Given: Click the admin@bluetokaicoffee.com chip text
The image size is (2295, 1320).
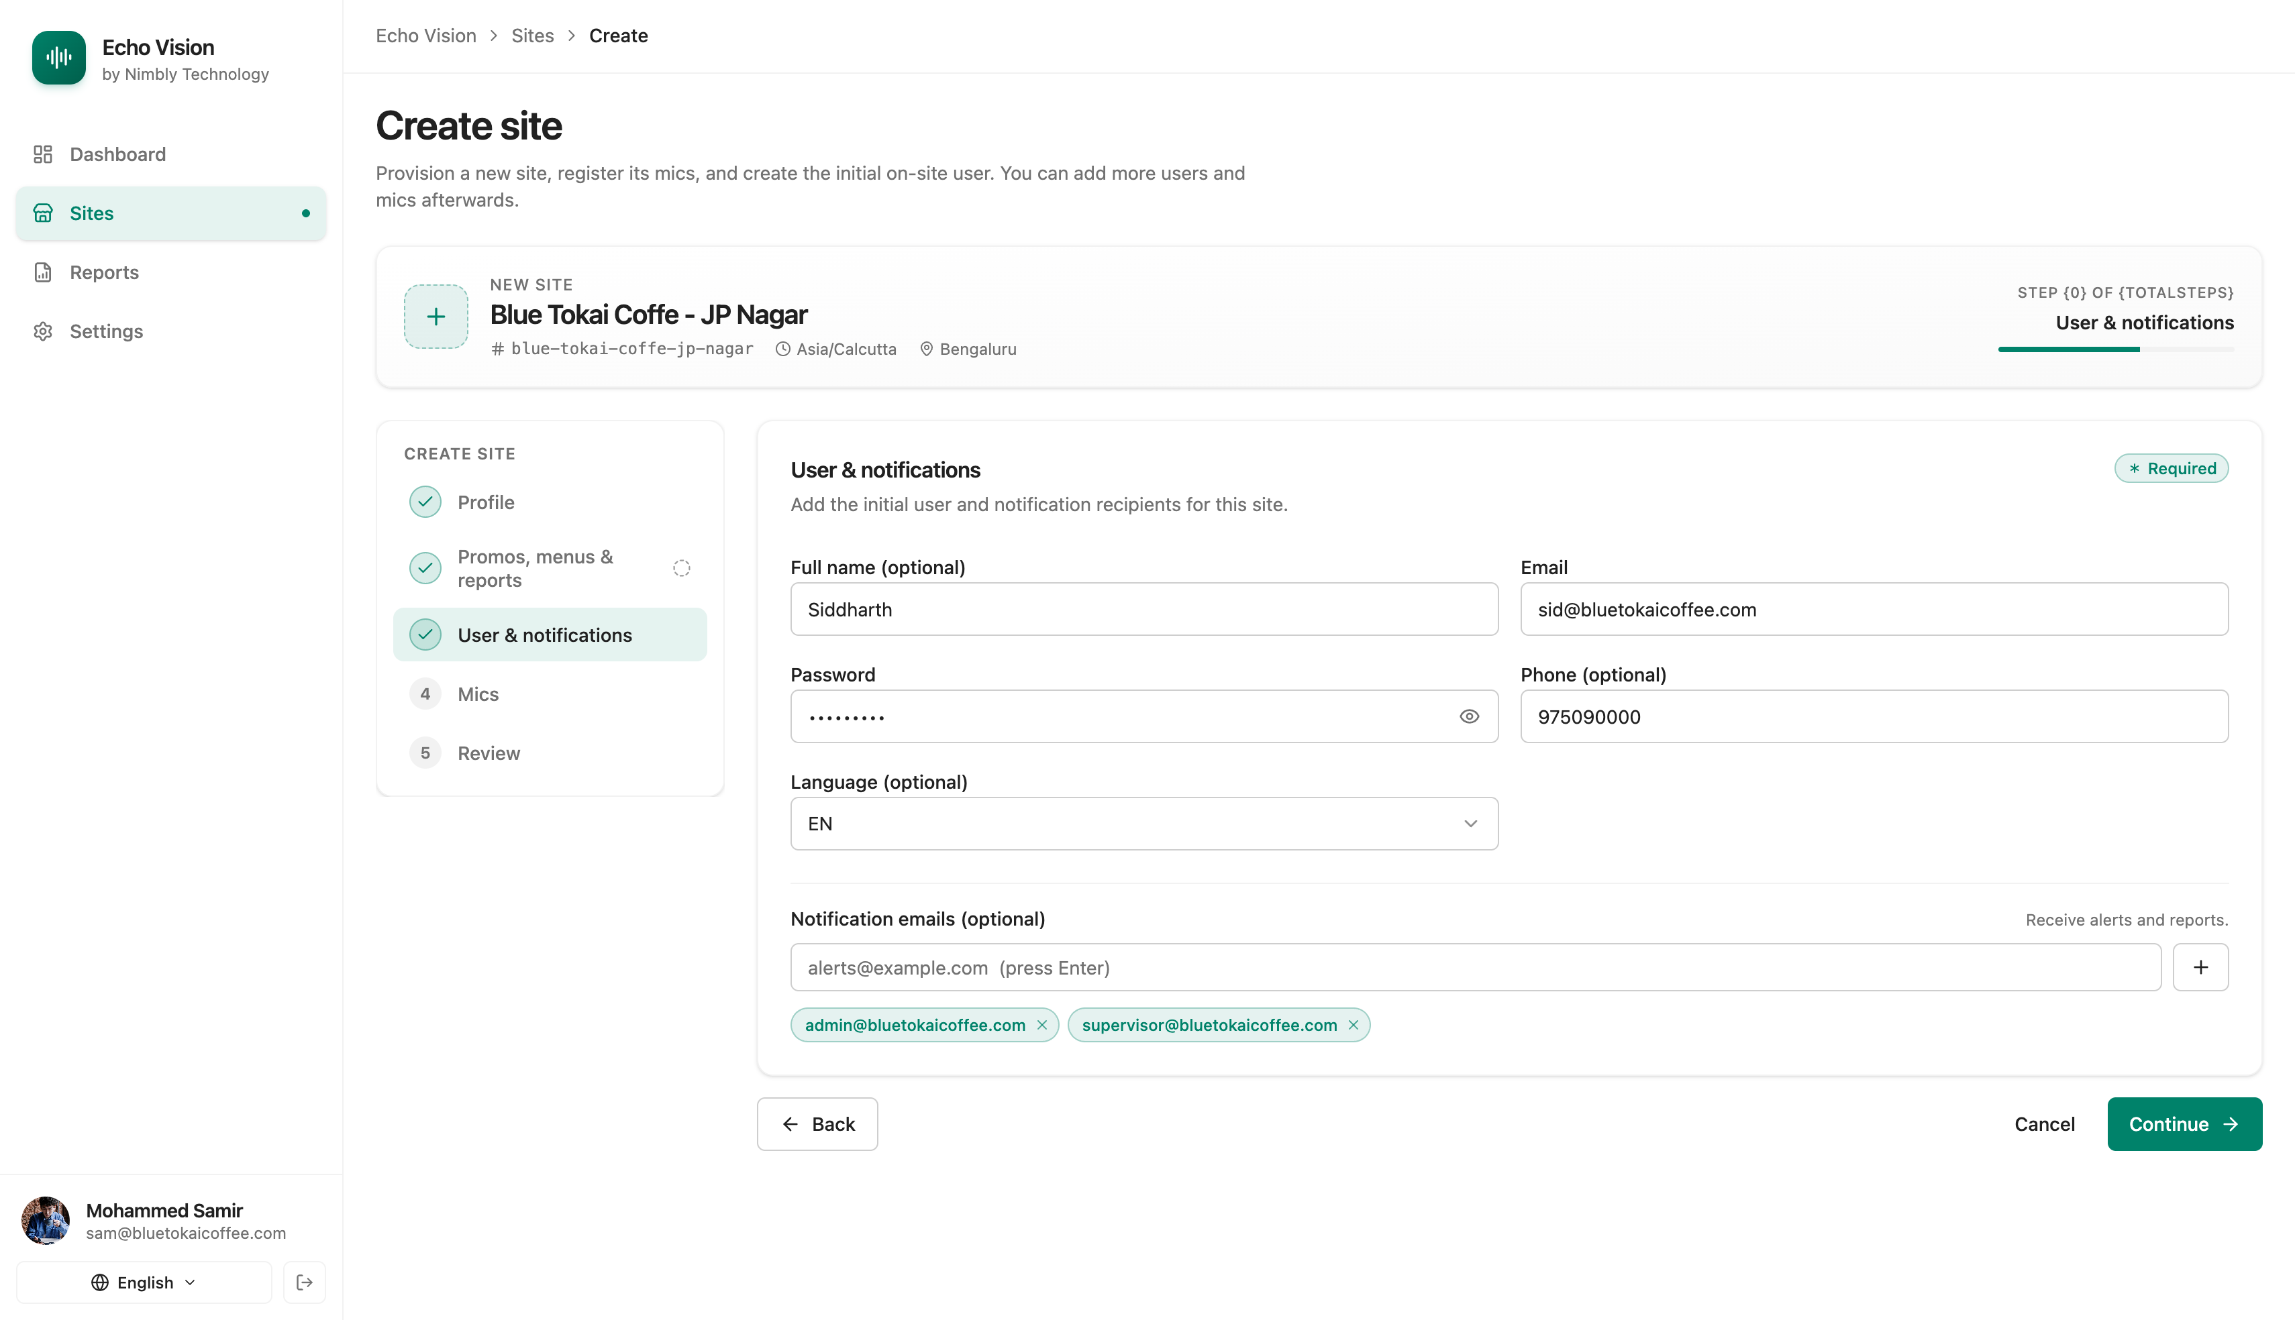Looking at the screenshot, I should (915, 1024).
